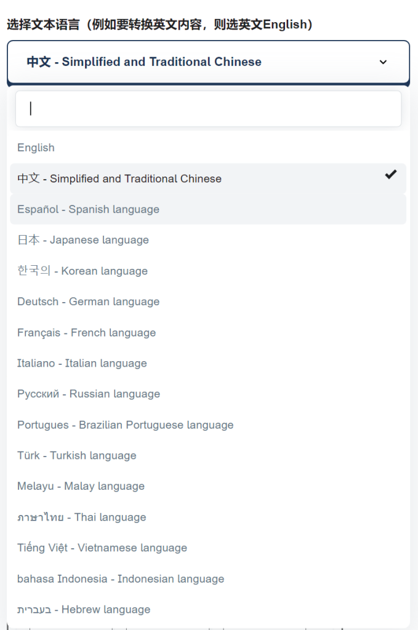The height and width of the screenshot is (630, 418).
Task: Pick 日本 - Japanese language option
Action: point(83,240)
